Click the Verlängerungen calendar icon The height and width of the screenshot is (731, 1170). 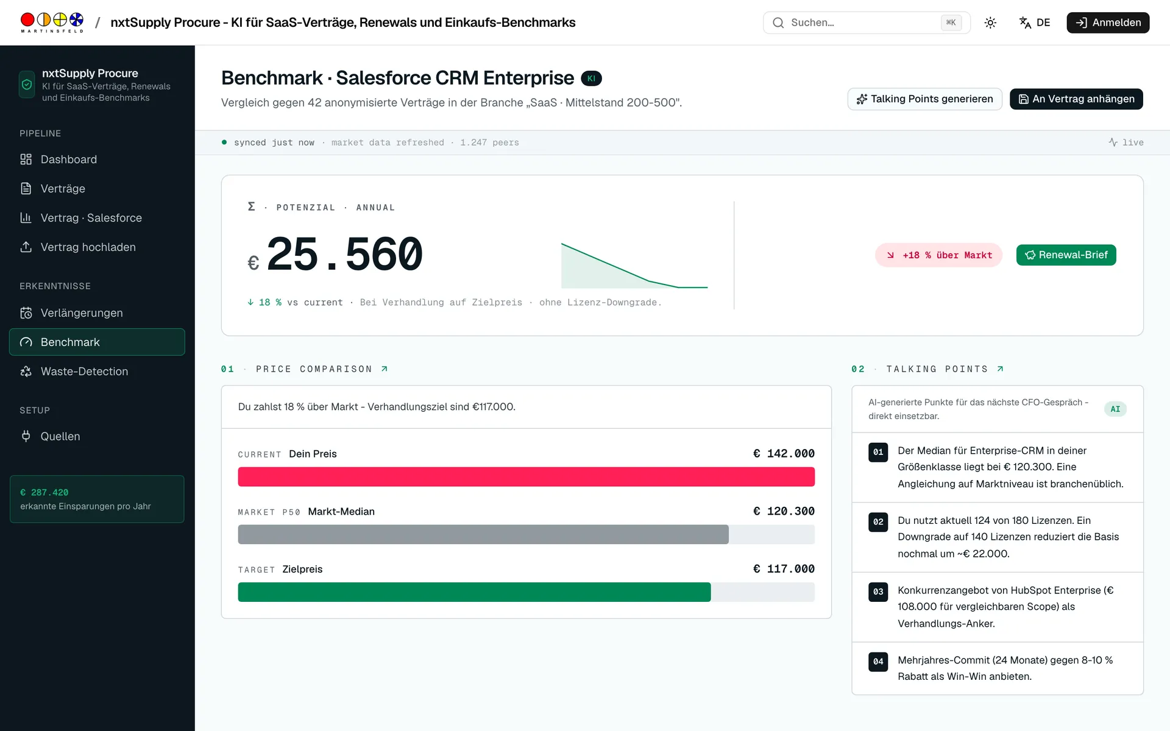pos(26,313)
